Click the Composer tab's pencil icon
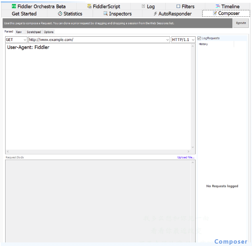 [x=215, y=13]
